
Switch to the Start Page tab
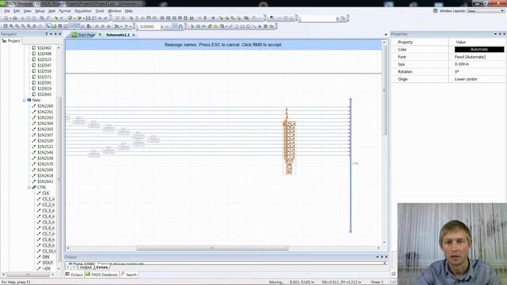coord(84,35)
